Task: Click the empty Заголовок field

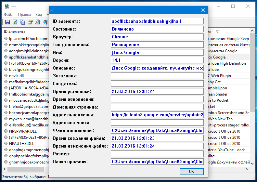Action: point(157,76)
